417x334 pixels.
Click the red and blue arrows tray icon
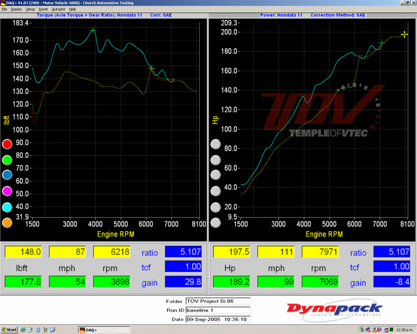(x=379, y=330)
